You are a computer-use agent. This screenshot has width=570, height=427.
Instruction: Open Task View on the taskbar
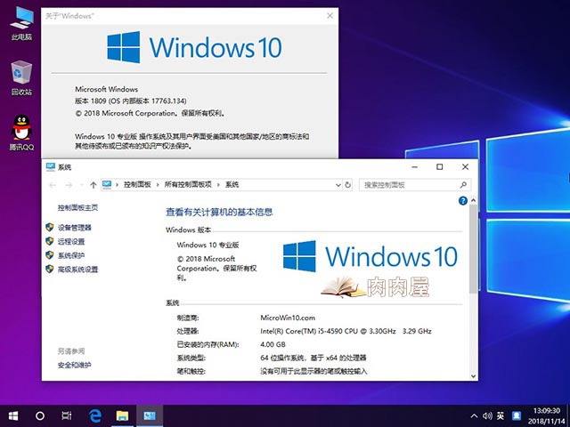pos(67,415)
